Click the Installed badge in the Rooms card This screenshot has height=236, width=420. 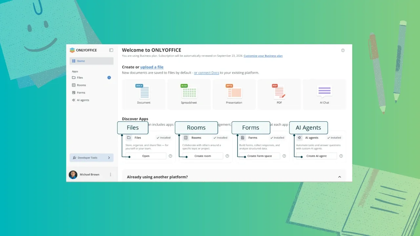pos(220,138)
